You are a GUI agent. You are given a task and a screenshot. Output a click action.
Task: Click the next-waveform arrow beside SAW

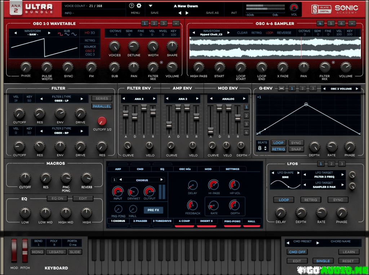point(49,33)
